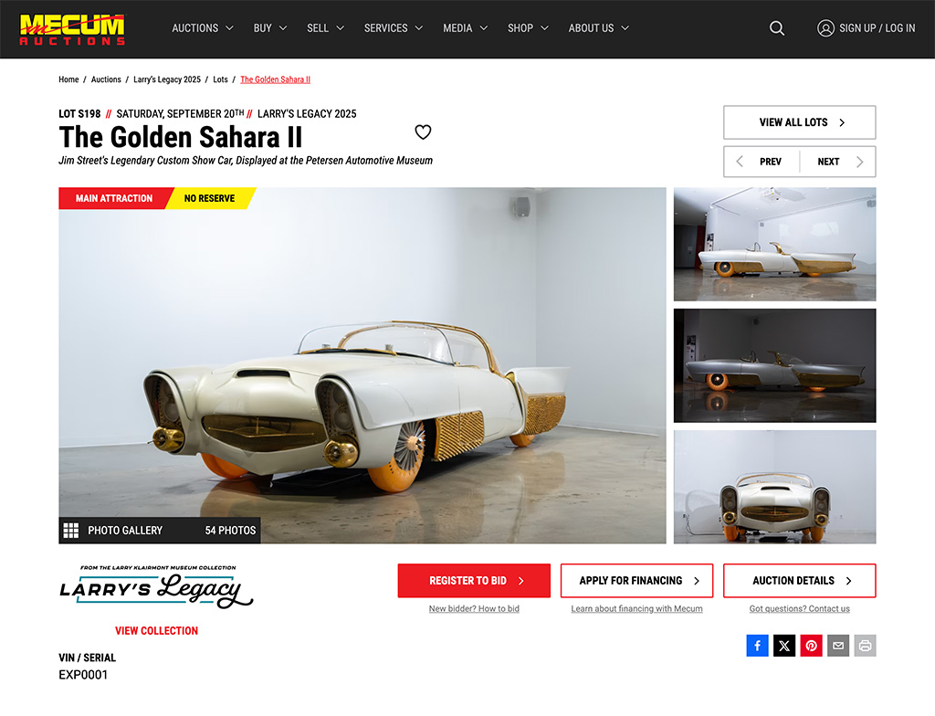Pin this lot to Pinterest
The image size is (935, 716).
[811, 646]
